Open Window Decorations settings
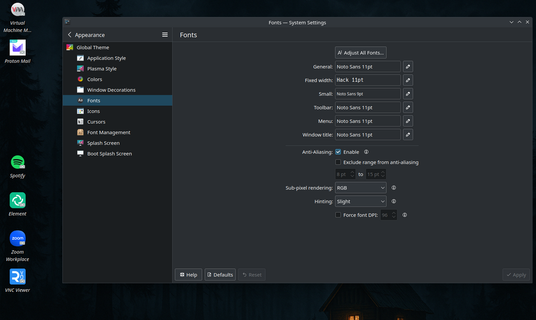This screenshot has width=536, height=320. pos(118,90)
